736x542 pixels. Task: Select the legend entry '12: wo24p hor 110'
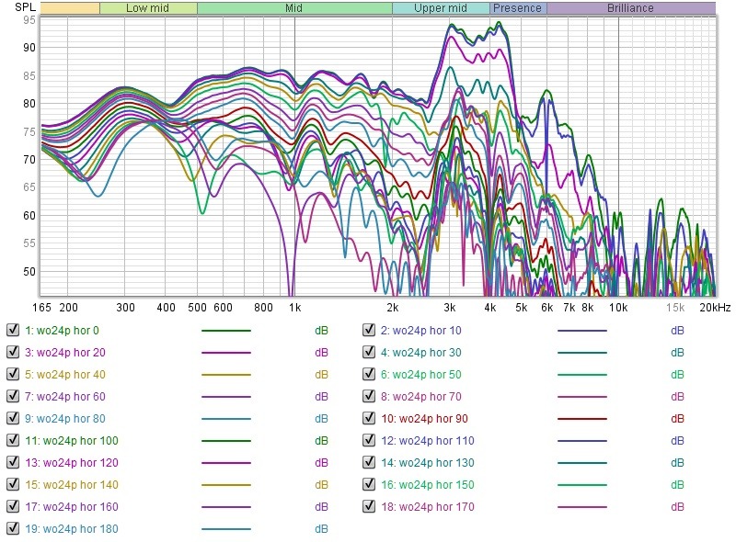[x=428, y=441]
